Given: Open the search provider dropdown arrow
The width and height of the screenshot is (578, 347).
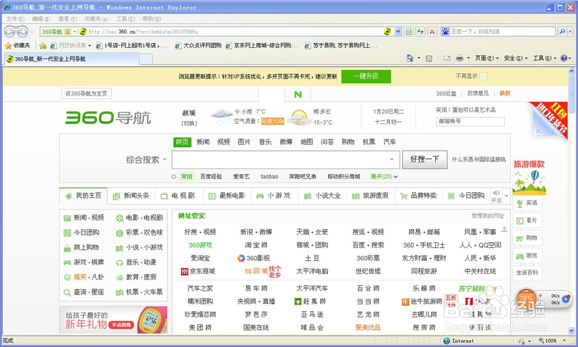Looking at the screenshot, I should 570,32.
